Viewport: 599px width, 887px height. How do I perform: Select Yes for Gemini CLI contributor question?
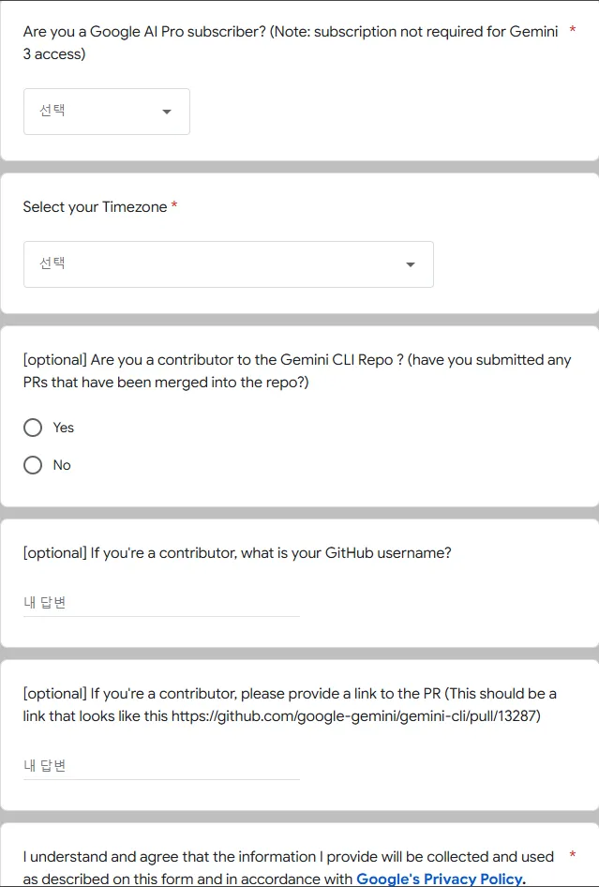point(33,428)
